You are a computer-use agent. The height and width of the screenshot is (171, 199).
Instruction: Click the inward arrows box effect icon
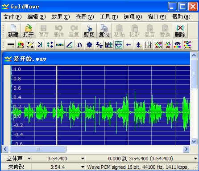point(119,45)
